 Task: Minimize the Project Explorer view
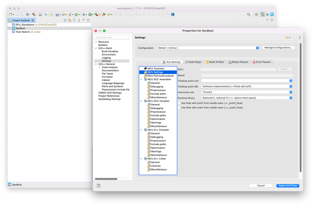tap(84, 20)
